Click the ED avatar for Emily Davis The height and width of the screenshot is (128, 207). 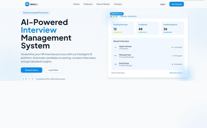coord(115,64)
